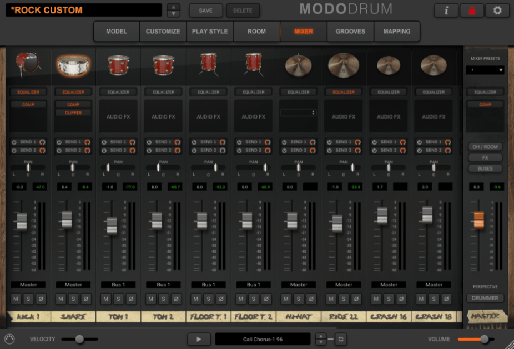The width and height of the screenshot is (514, 349).
Task: Click the Send 1 knob on Kick 1
Action: point(42,142)
